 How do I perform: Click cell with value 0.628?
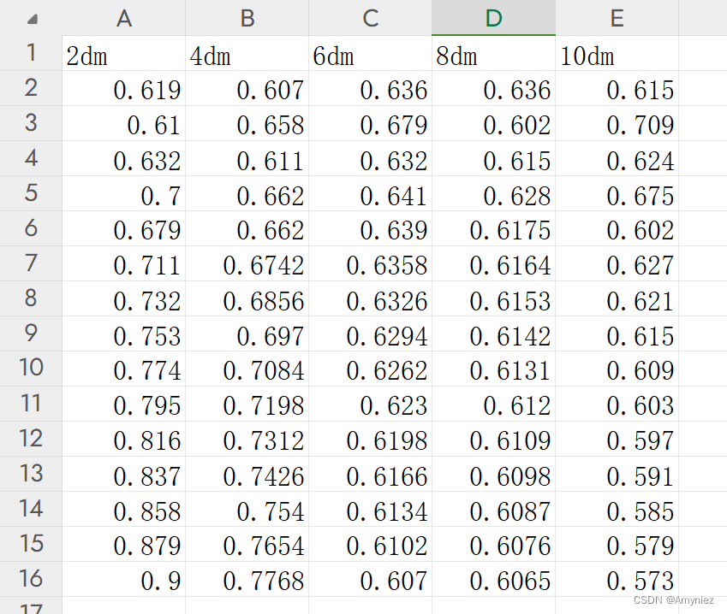[493, 193]
